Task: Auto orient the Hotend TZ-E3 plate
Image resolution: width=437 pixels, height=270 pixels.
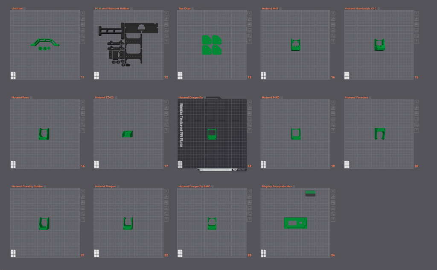Action: [166, 108]
